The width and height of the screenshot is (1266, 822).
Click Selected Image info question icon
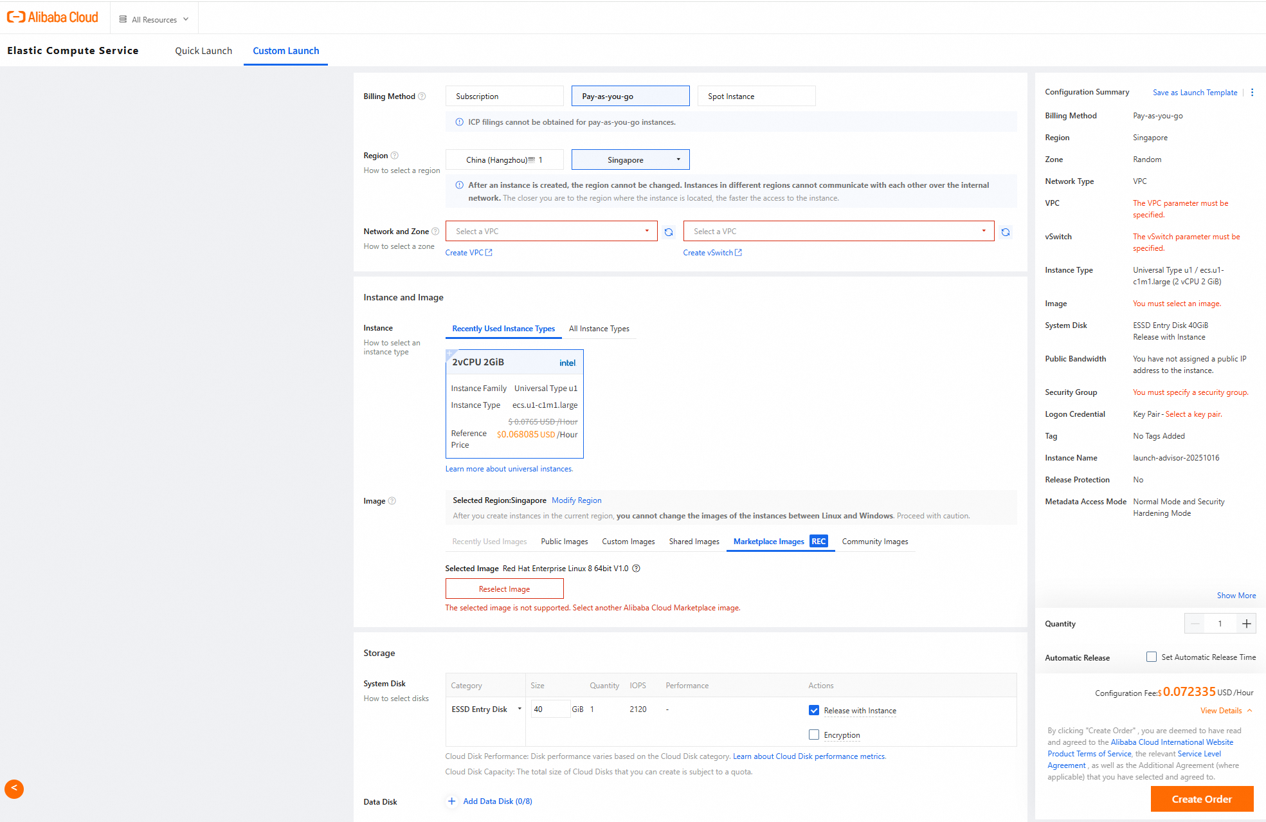pyautogui.click(x=636, y=569)
